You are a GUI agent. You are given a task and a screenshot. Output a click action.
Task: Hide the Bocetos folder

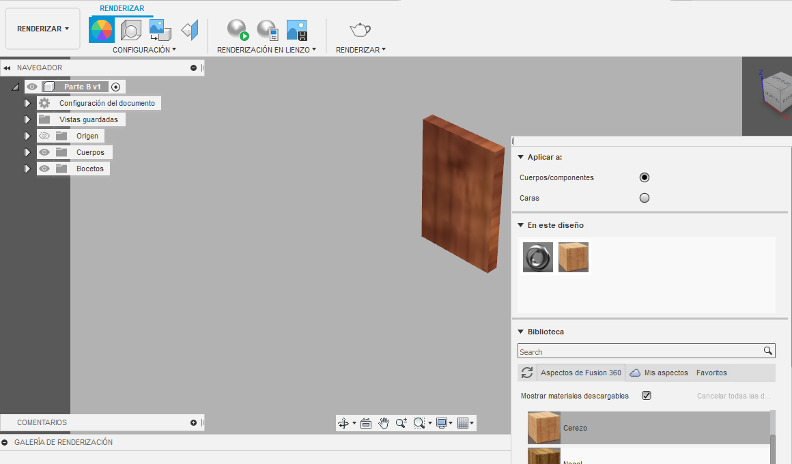tap(44, 169)
